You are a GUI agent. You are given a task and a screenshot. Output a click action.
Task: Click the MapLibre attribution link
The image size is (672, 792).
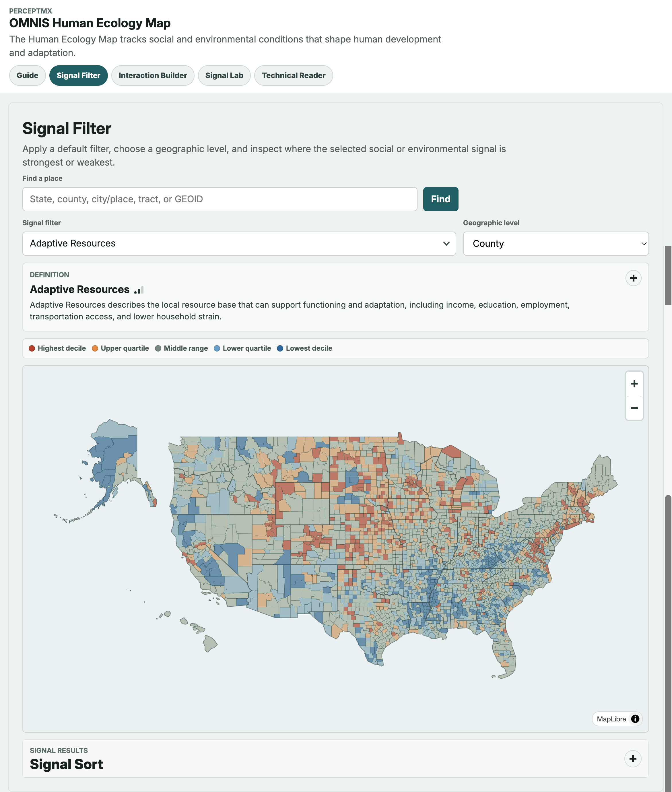tap(611, 719)
